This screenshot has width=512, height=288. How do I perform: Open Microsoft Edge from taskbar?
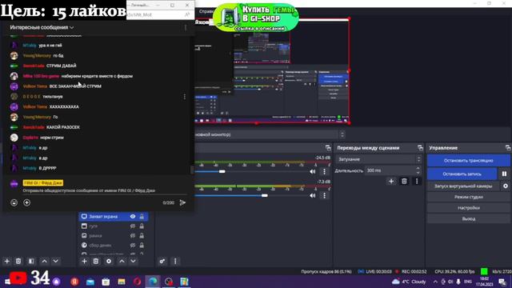[x=153, y=282]
